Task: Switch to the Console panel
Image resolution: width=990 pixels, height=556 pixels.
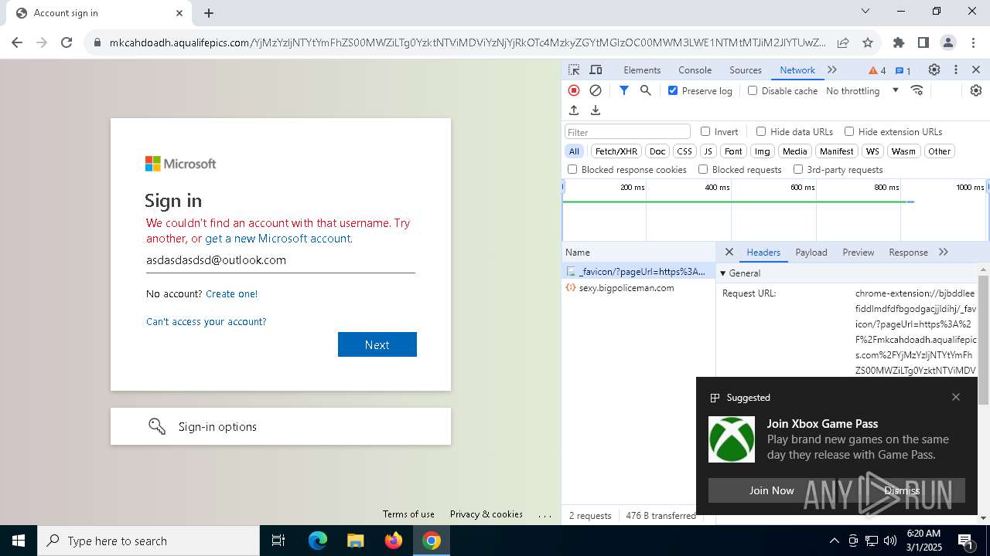Action: [695, 69]
